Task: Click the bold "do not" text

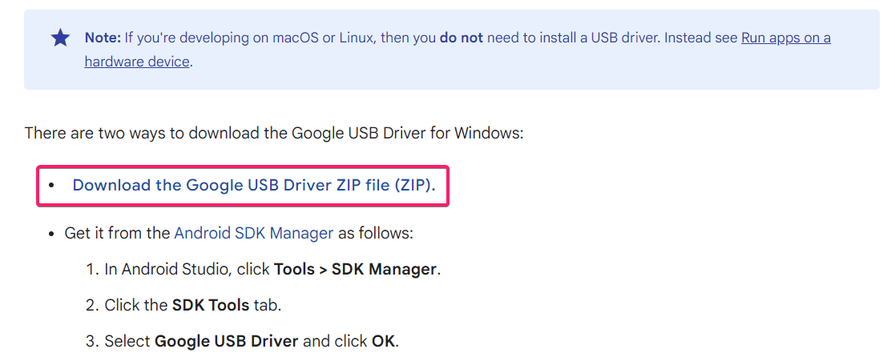Action: [461, 38]
